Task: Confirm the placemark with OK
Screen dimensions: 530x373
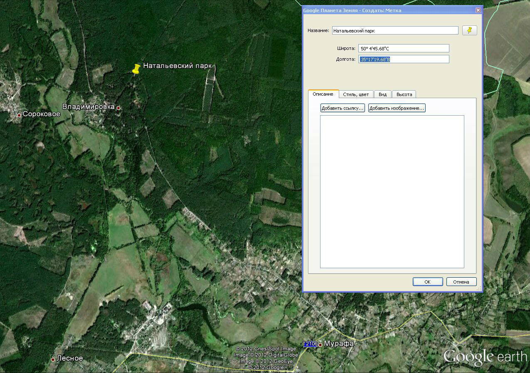Action: [427, 282]
